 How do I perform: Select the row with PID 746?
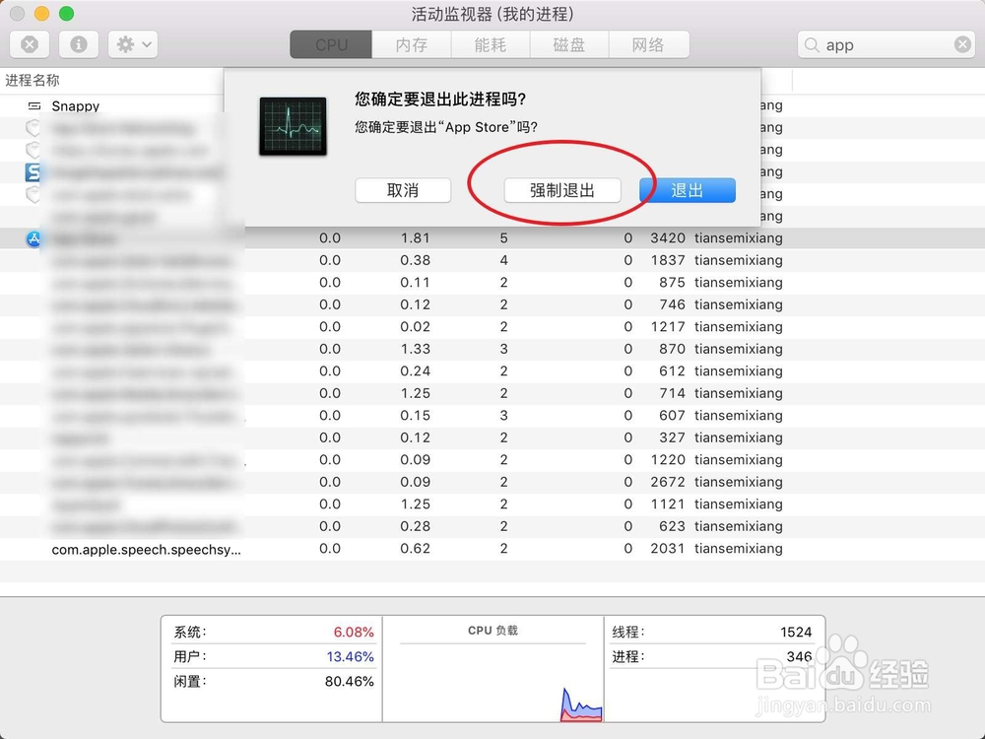coord(492,304)
